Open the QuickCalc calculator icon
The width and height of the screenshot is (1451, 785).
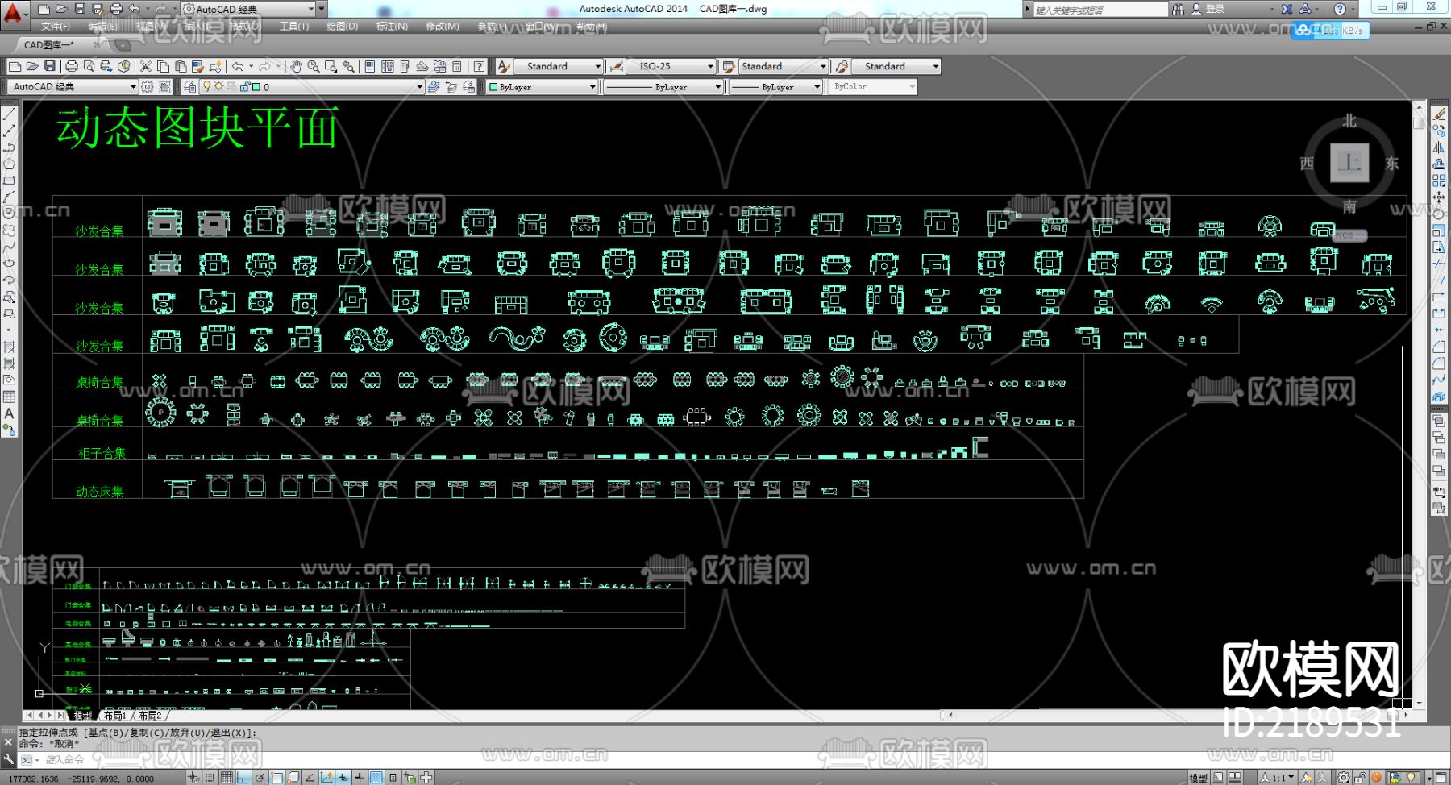tap(457, 66)
